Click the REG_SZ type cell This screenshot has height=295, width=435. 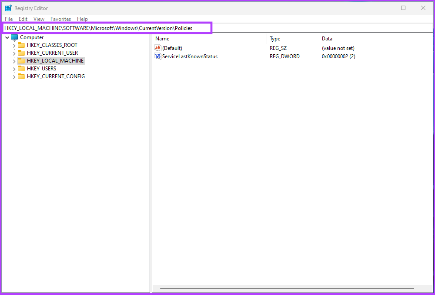pos(278,48)
